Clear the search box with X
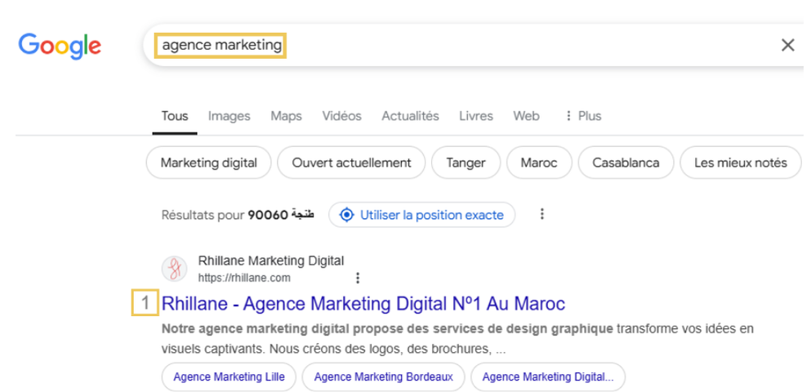Image resolution: width=811 pixels, height=392 pixels. coord(787,46)
